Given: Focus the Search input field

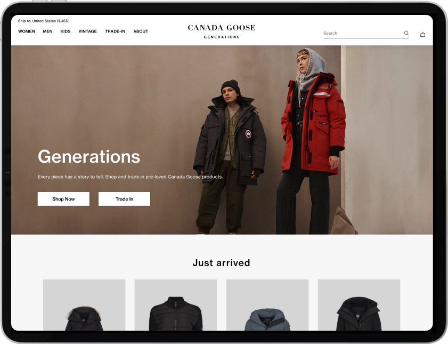Looking at the screenshot, I should click(x=362, y=33).
